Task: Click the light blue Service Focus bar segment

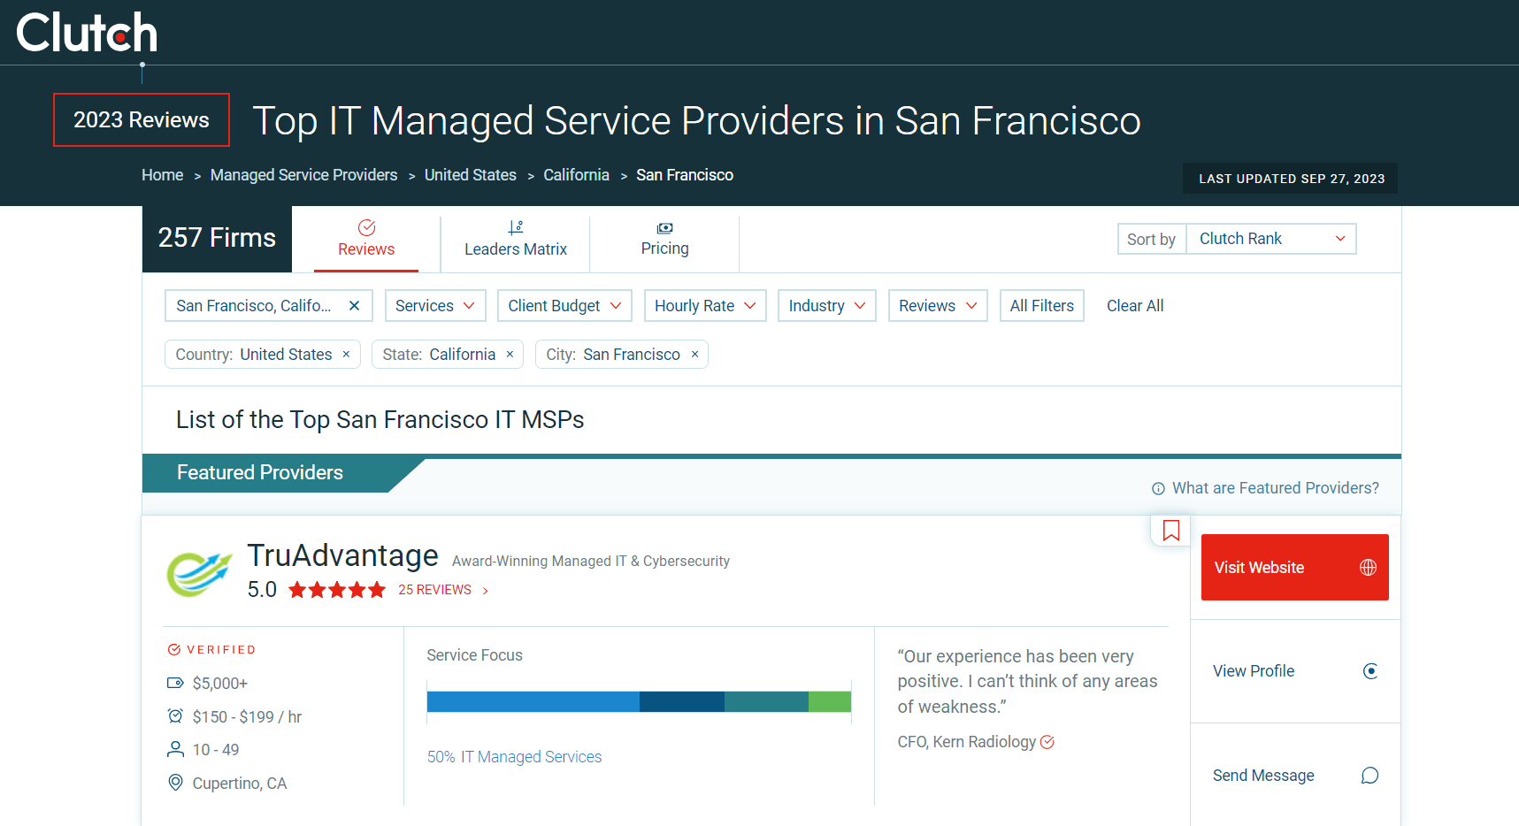Action: tap(533, 702)
